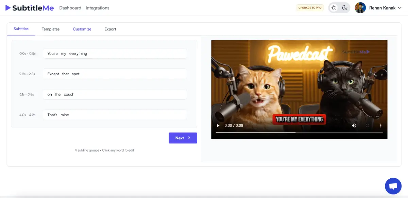408x198 pixels.
Task: Click the Rehan Kanak profile avatar
Action: click(x=360, y=8)
